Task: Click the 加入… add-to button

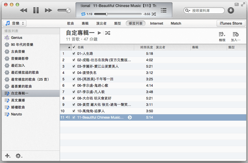Action: click(236, 37)
